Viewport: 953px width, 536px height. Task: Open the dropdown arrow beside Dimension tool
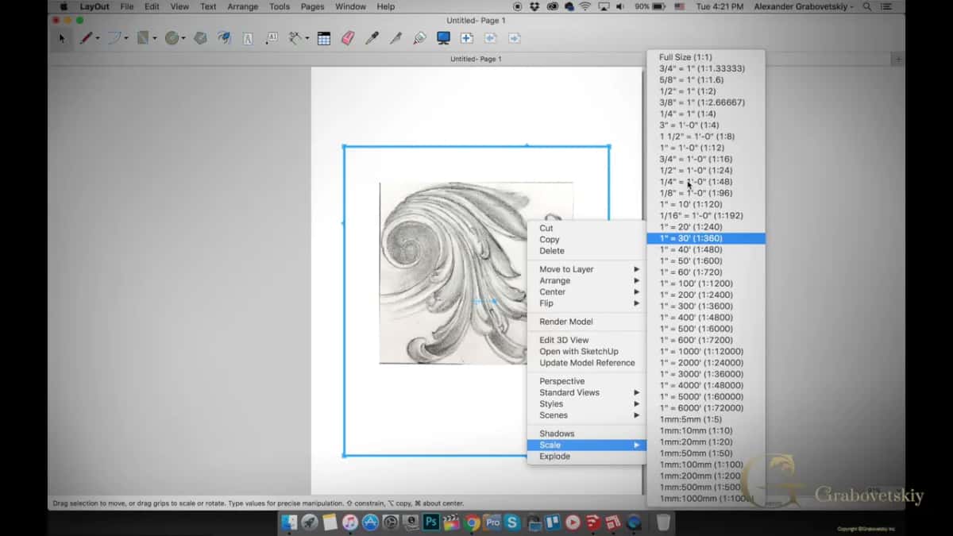[307, 38]
